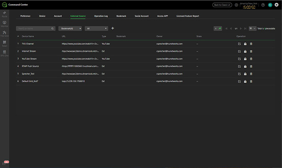Toggle lock for TVU Channel source
The image size is (282, 168).
pos(245,44)
